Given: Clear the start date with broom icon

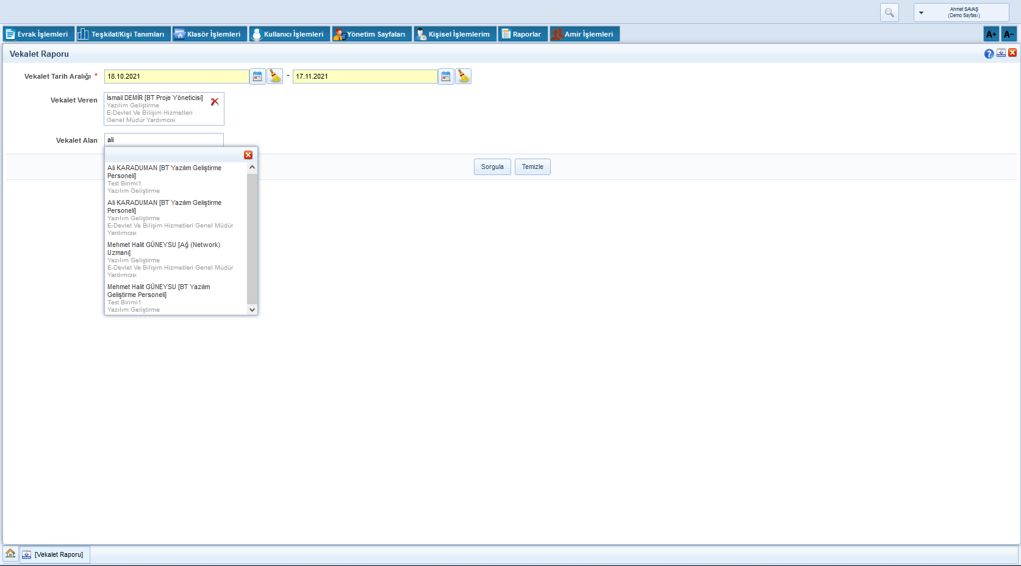Looking at the screenshot, I should (275, 76).
